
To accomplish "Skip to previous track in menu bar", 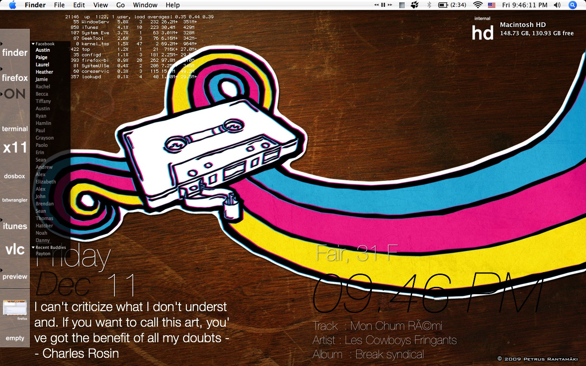I will point(377,5).
